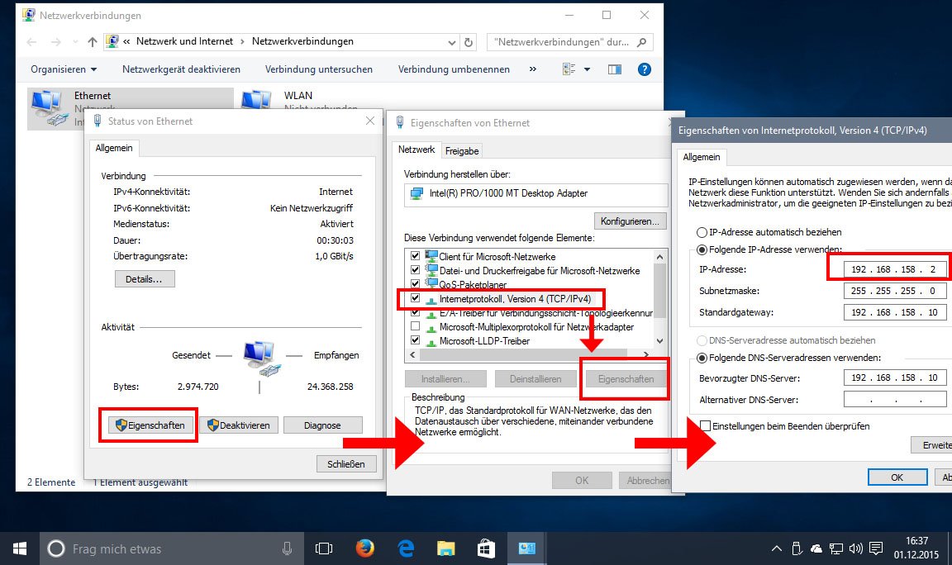
Task: Open the help question mark icon
Action: coord(645,69)
